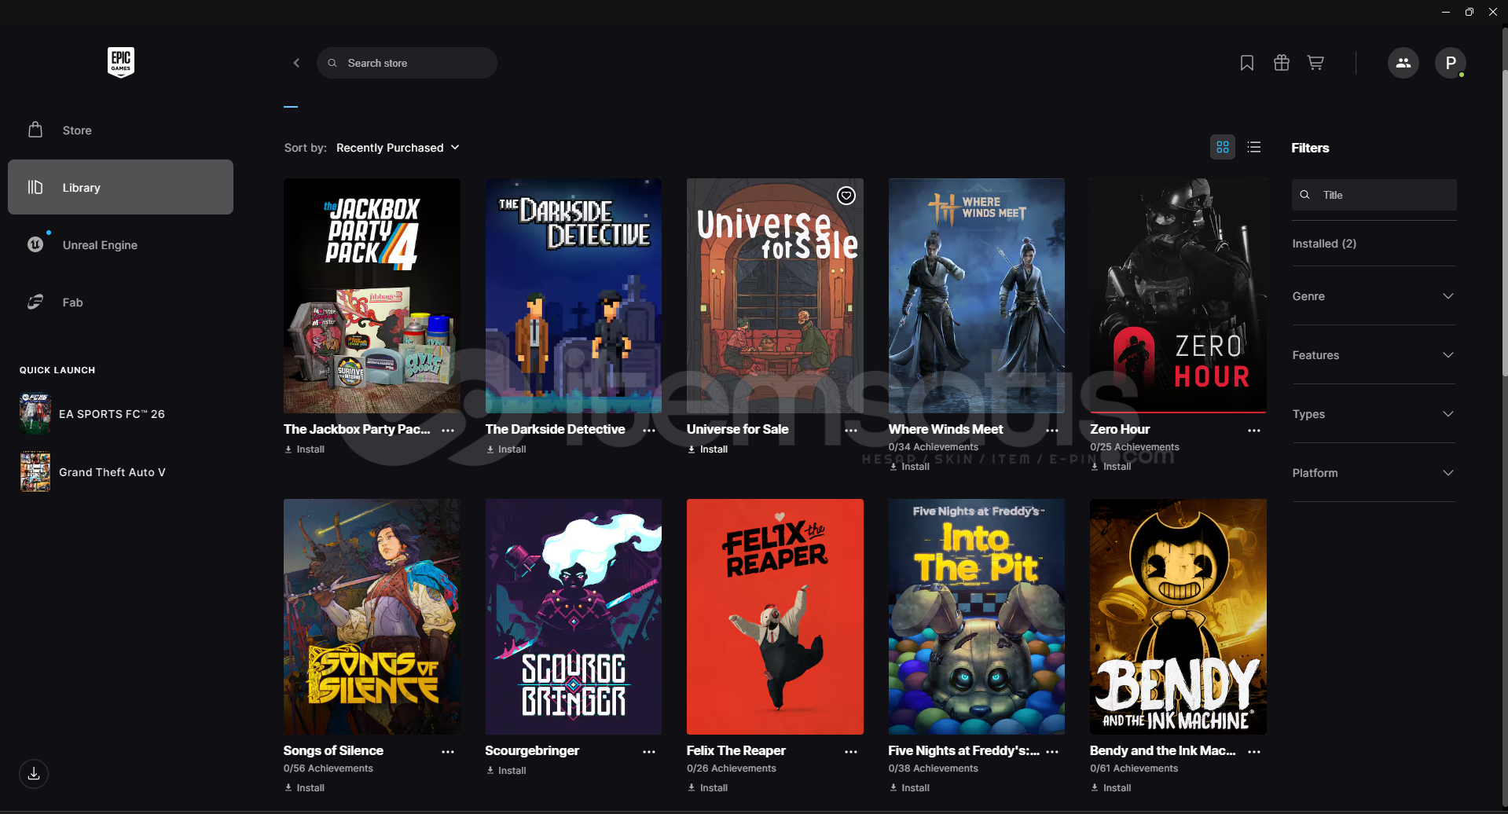Viewport: 1508px width, 814px height.
Task: Open options for Bendy and the Ink Machine
Action: [1254, 752]
